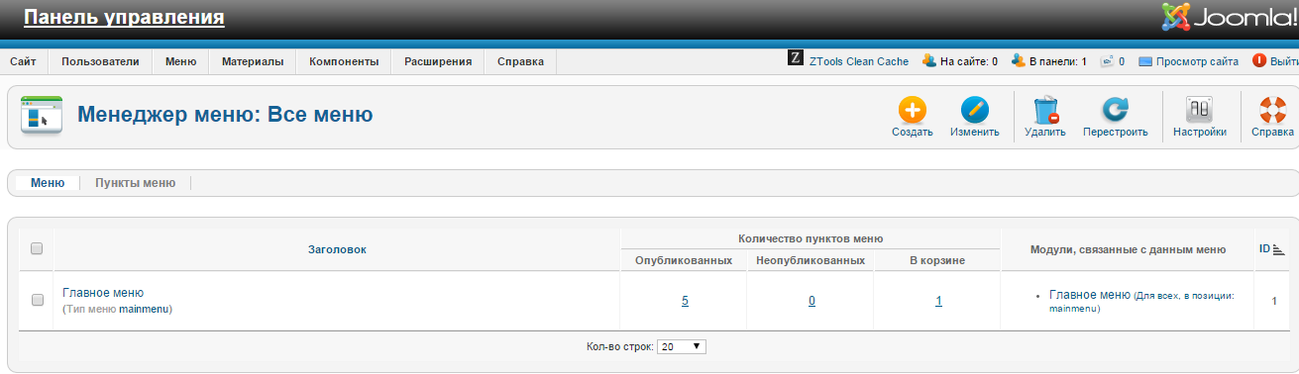
Task: Open the Кол-во строк rows dropdown
Action: pos(683,347)
